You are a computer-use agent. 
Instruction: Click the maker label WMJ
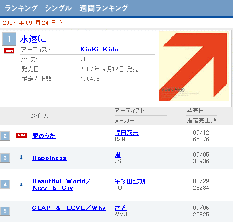121,215
